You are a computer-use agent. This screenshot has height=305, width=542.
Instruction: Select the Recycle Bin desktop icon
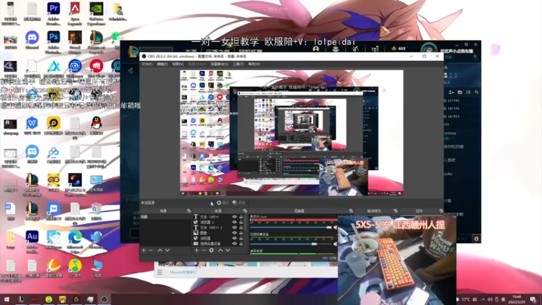96,211
